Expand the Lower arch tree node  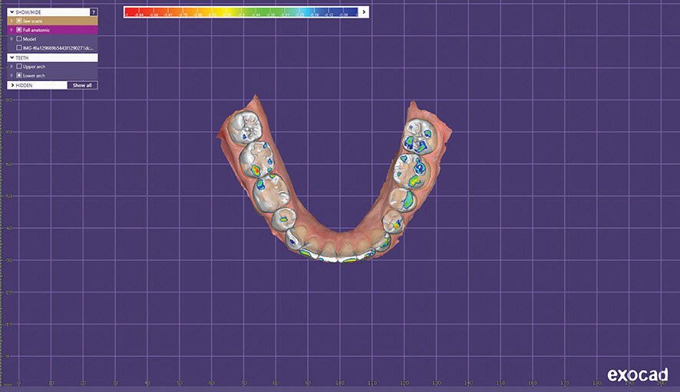(x=12, y=76)
